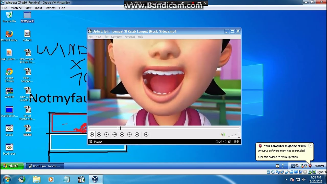This screenshot has width=327, height=184.
Task: Click the host clock showing 6/20/2025
Action: [x=316, y=179]
